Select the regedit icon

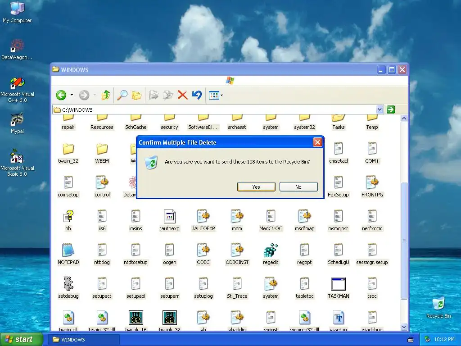click(271, 250)
